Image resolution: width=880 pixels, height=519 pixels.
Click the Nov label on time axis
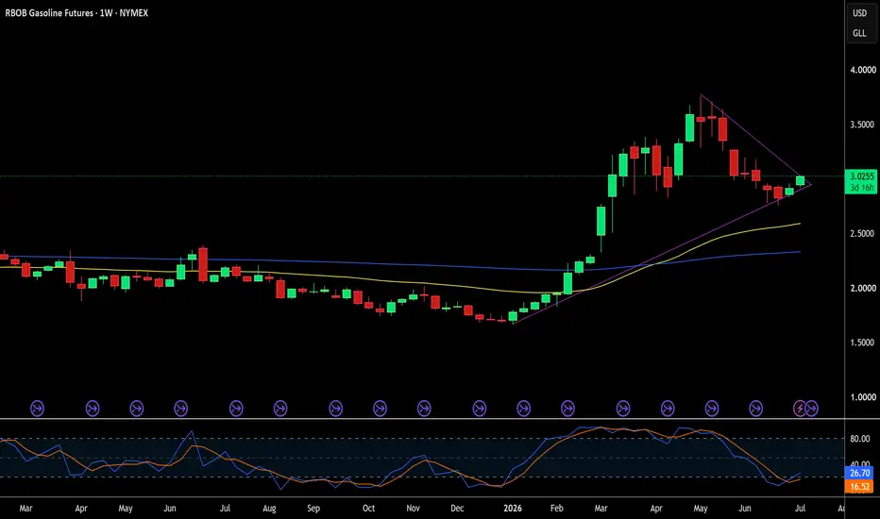413,509
